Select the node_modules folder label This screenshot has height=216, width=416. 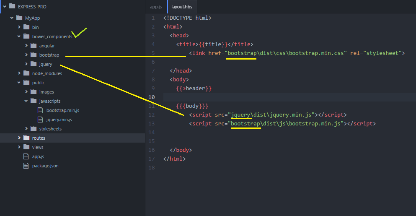pyautogui.click(x=47, y=73)
